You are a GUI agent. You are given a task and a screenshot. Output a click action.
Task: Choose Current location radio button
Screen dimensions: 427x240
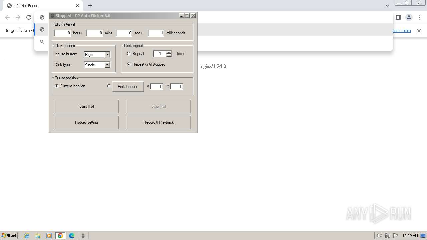[x=57, y=86]
